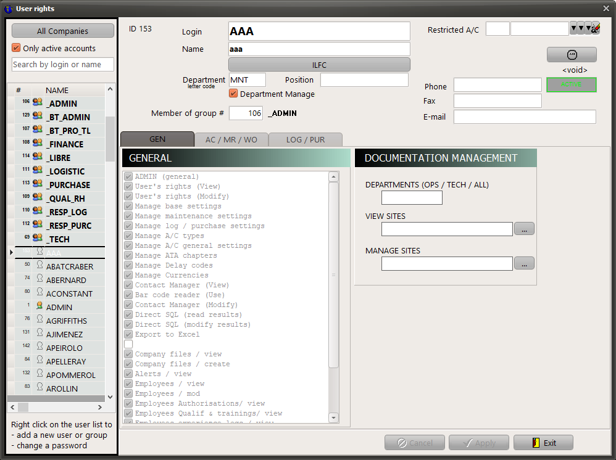Viewport: 616px width, 460px height.
Task: Click the group icon beside _BT_PRO_TL
Action: 37,129
